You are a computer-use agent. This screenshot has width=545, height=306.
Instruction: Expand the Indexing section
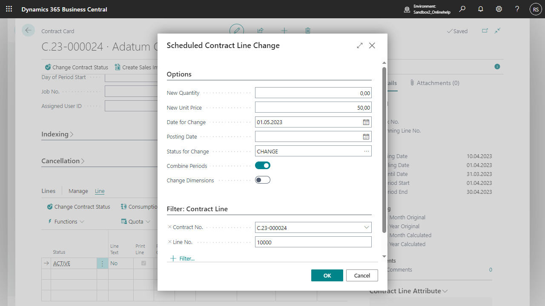click(57, 134)
